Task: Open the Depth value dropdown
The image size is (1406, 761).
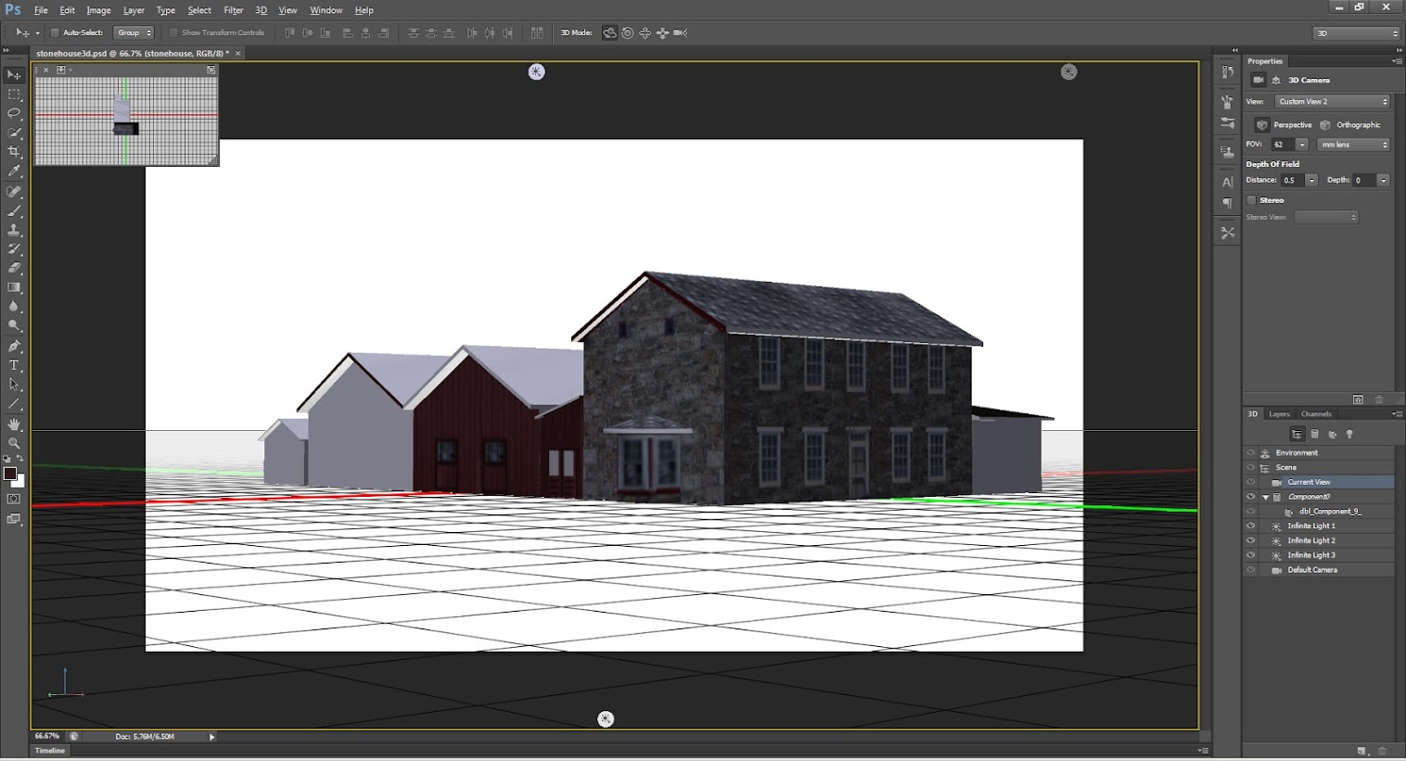Action: (1383, 180)
